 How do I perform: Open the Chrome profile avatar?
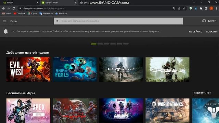[211, 8]
